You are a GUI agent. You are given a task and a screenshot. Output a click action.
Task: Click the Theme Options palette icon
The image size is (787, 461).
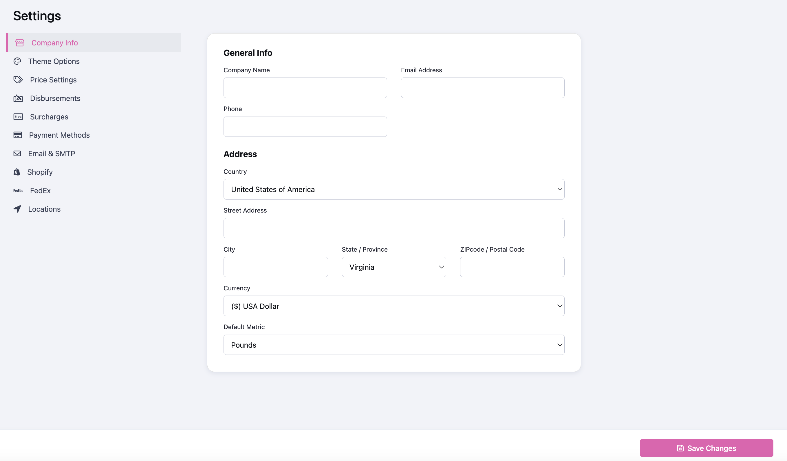17,61
